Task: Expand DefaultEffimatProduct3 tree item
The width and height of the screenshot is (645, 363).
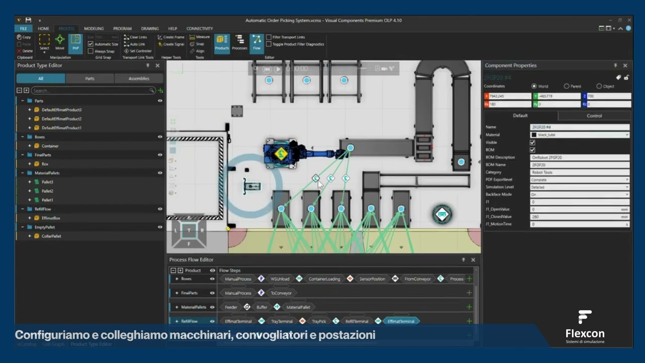Action: [x=29, y=110]
